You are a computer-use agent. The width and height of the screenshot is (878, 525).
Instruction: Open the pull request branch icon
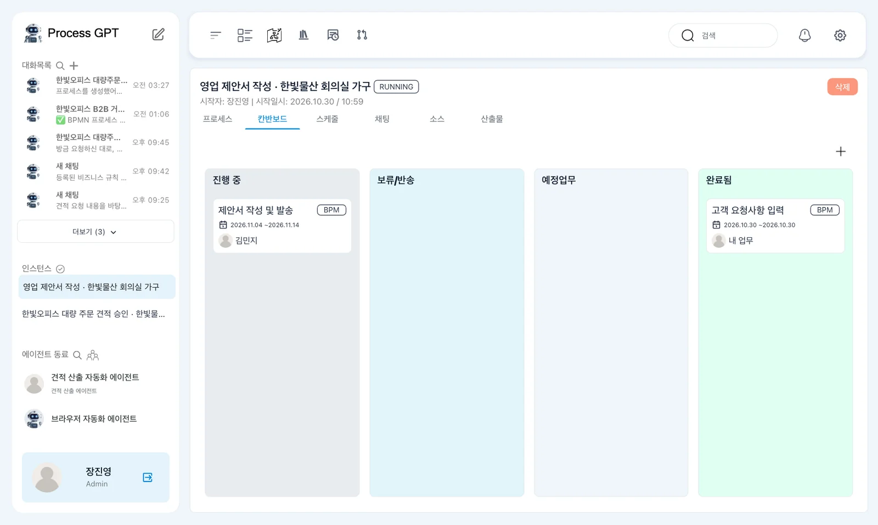(x=362, y=35)
